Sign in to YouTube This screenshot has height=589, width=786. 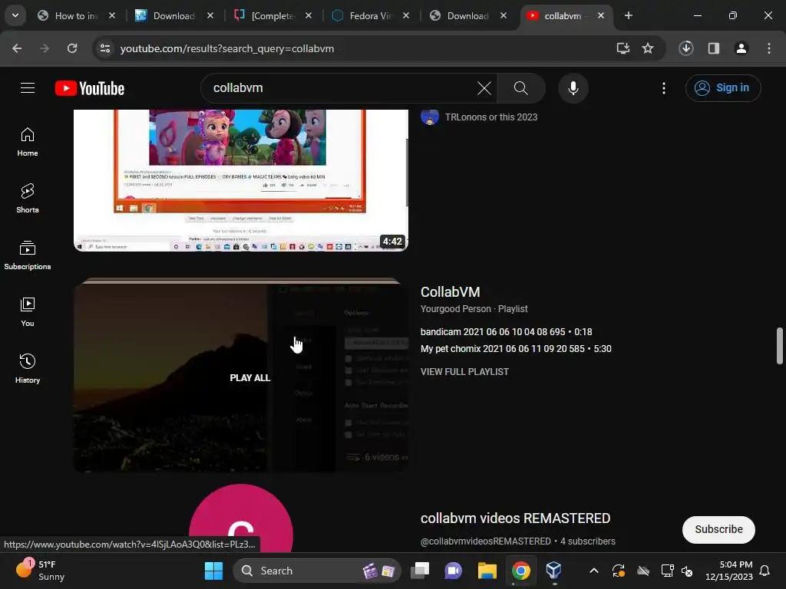723,88
